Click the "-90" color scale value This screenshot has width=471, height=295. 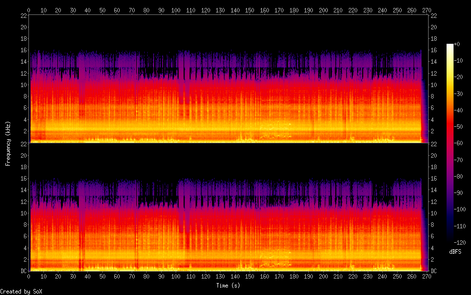pos(458,193)
